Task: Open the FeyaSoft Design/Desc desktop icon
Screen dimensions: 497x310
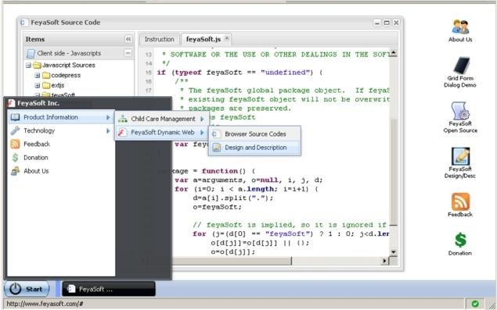Action: pos(460,163)
